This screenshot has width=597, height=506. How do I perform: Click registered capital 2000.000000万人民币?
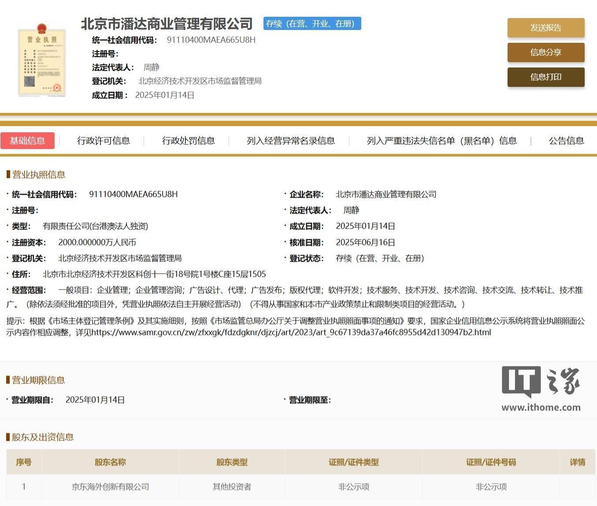click(x=97, y=242)
